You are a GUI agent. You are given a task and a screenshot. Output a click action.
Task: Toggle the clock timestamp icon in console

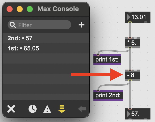pos(32,109)
